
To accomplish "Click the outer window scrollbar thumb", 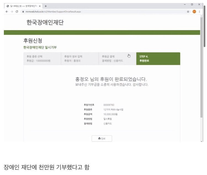I will point(205,26).
